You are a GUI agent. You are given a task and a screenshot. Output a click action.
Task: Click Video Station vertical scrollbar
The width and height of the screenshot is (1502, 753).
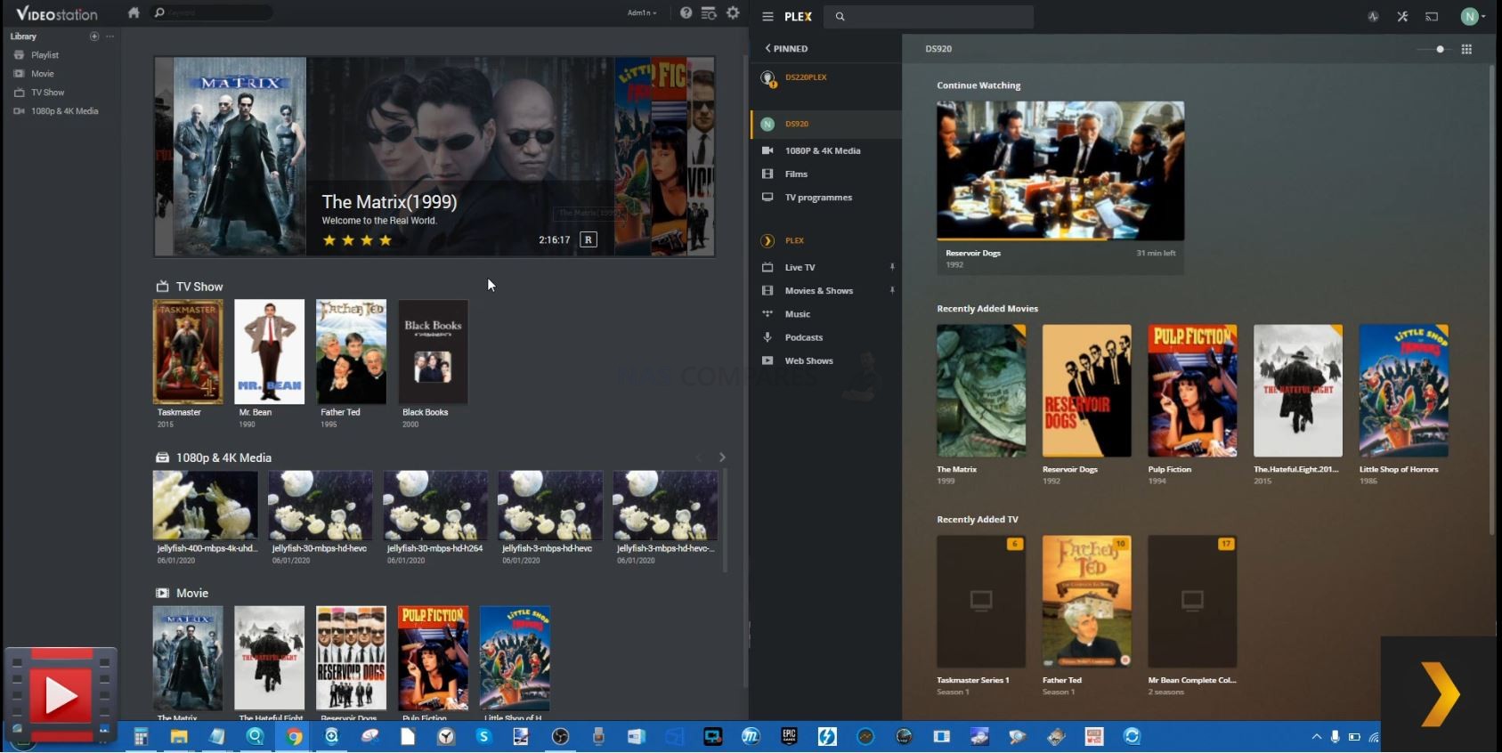tap(745, 369)
